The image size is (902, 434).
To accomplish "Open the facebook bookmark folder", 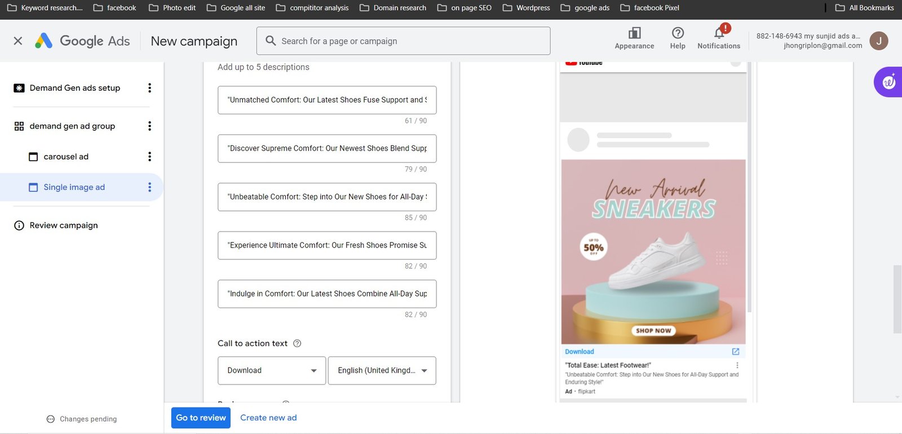I will pyautogui.click(x=114, y=8).
